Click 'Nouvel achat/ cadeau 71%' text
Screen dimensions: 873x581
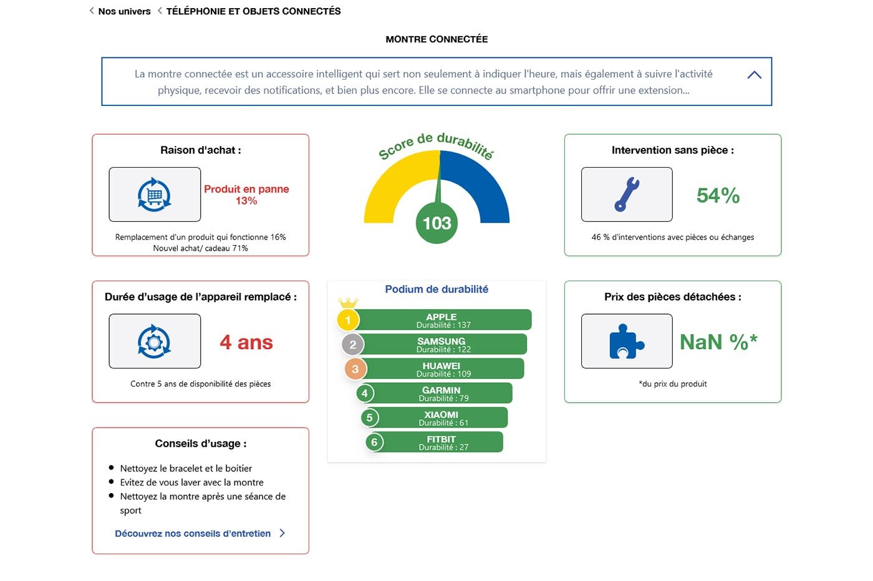(200, 248)
